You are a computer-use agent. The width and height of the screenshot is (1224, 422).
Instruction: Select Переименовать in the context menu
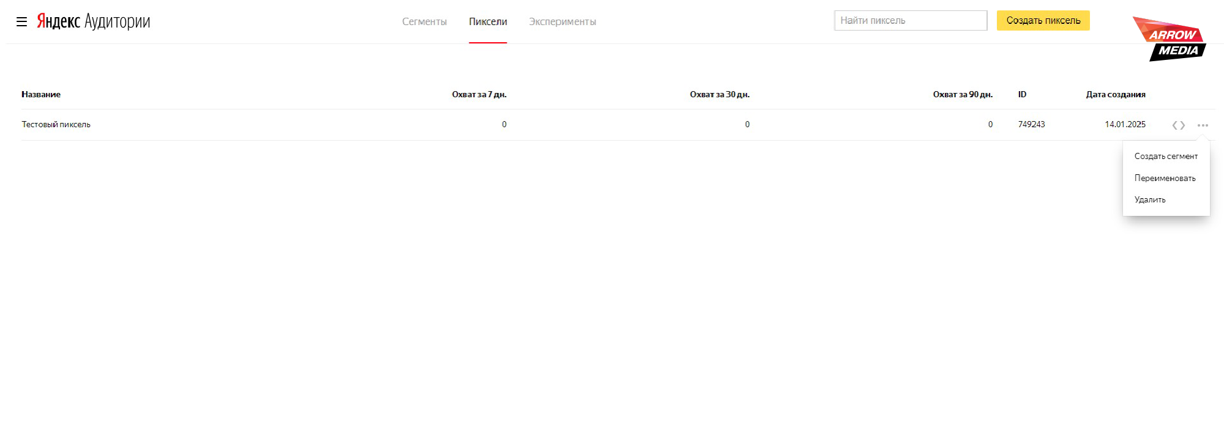coord(1165,179)
